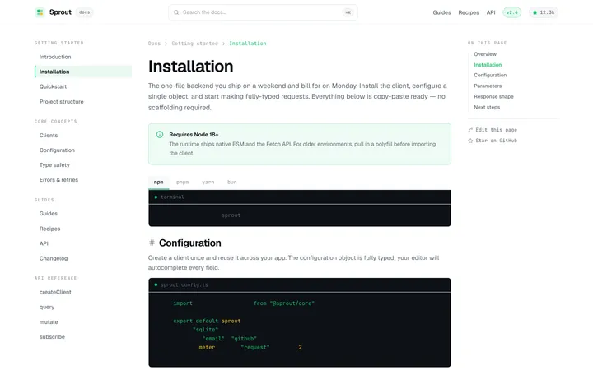
Task: Open Recipes in top navigation
Action: pyautogui.click(x=469, y=12)
